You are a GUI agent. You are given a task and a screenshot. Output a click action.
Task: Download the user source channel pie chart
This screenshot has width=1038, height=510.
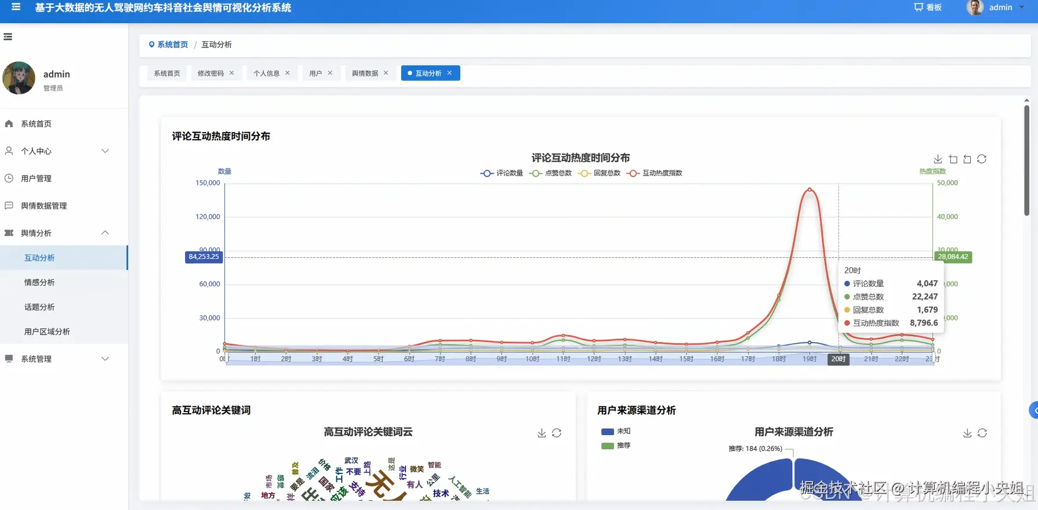(x=967, y=433)
